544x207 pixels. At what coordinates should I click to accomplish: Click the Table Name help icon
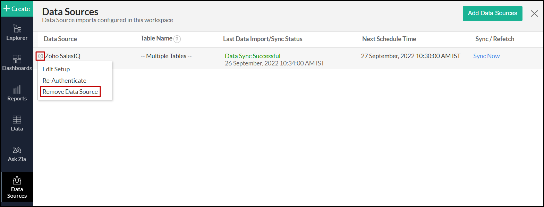(177, 39)
